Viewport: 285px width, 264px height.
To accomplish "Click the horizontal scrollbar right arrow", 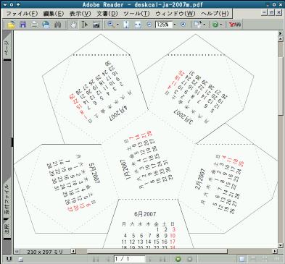I will 275,251.
